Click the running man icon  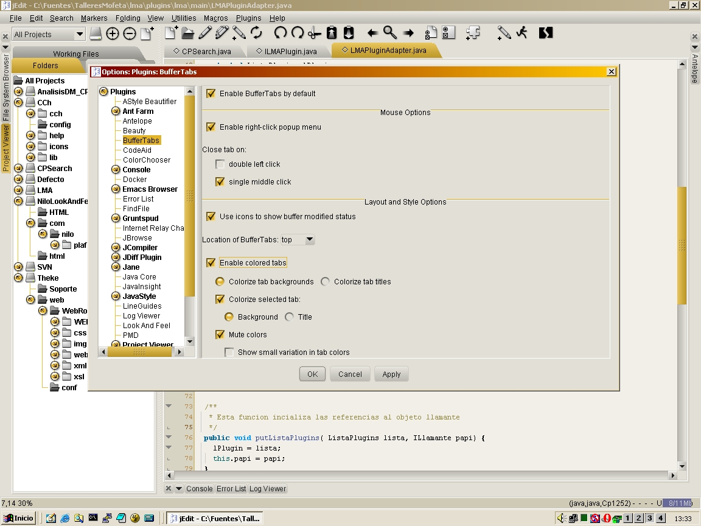tap(522, 33)
